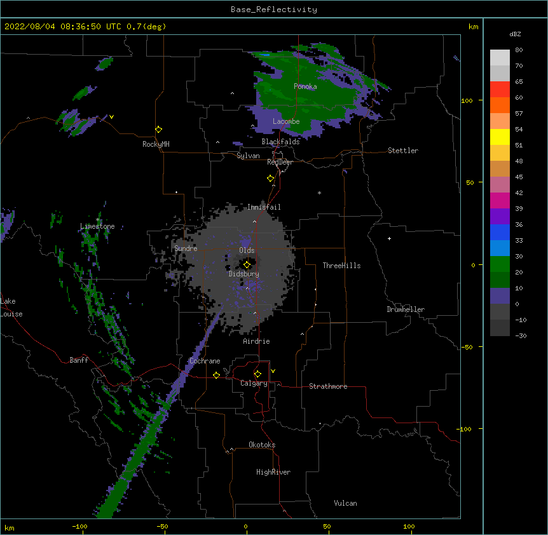548x535 pixels.
Task: Click the Airdrie label
Action: tap(257, 341)
